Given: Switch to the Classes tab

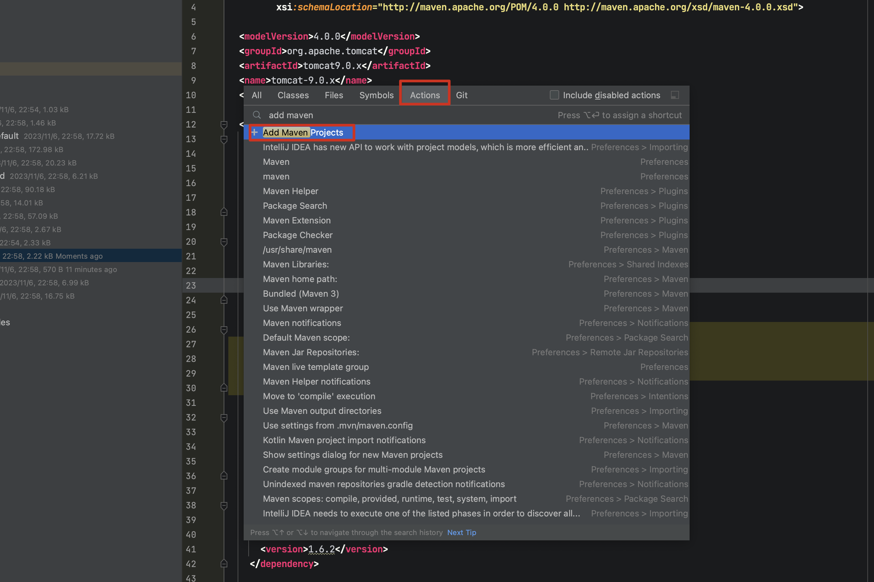Looking at the screenshot, I should pyautogui.click(x=293, y=96).
